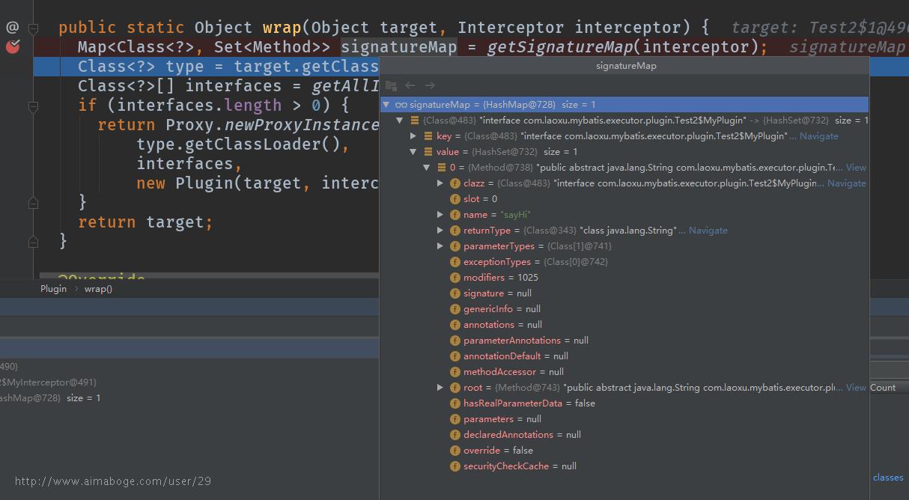Click the entry icon beside value = HashSet@732

pos(428,152)
